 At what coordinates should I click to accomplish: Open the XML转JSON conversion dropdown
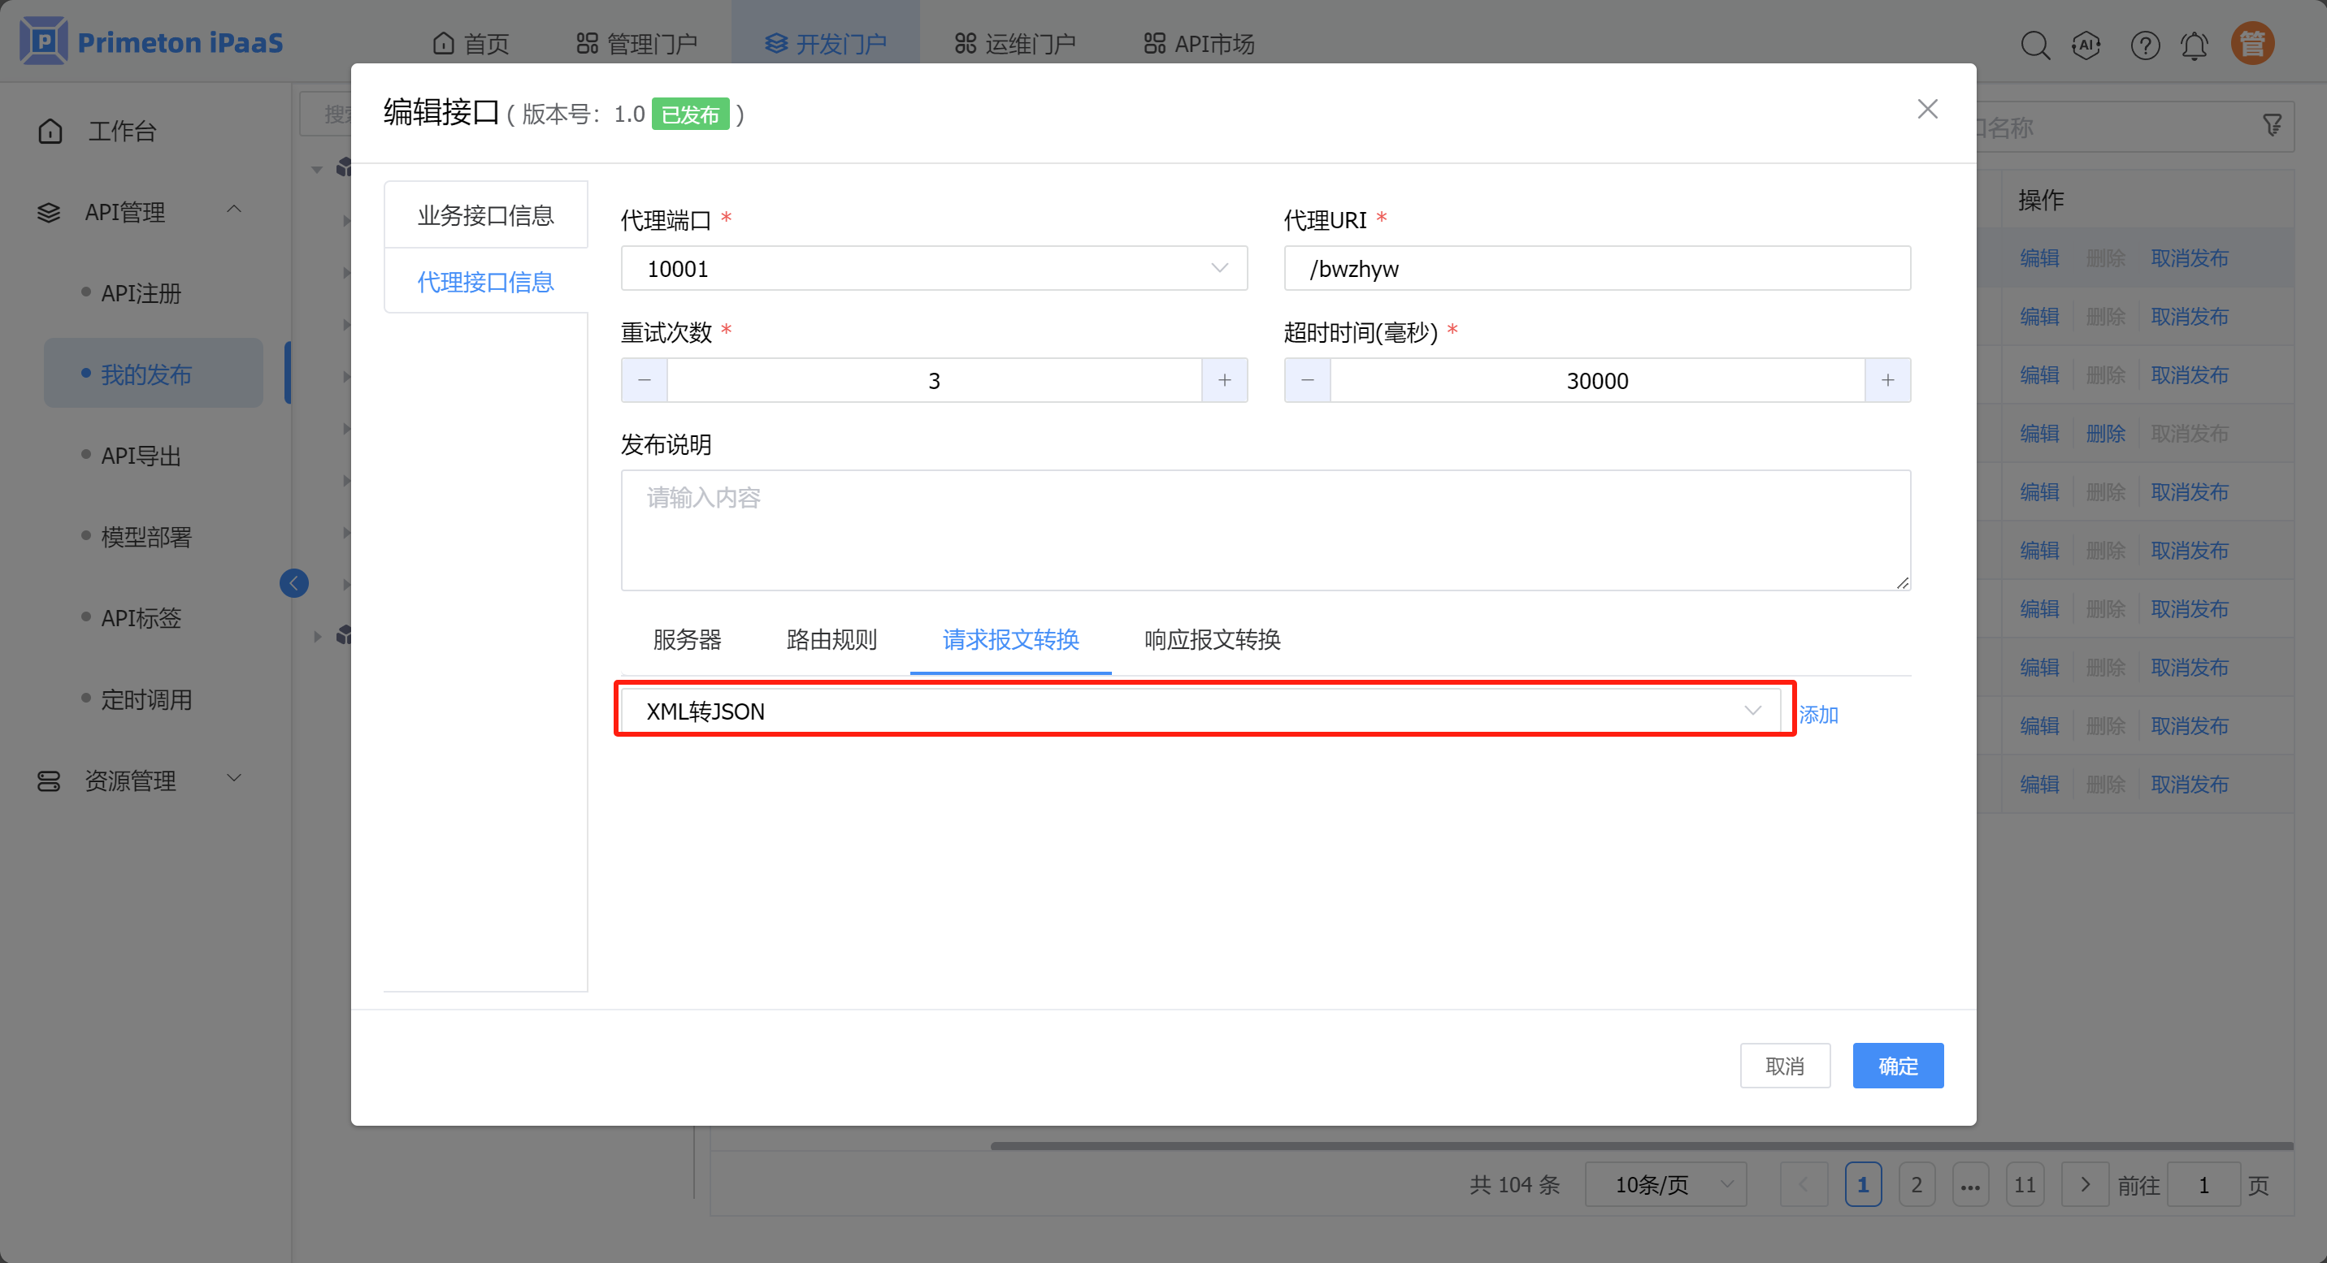1200,711
